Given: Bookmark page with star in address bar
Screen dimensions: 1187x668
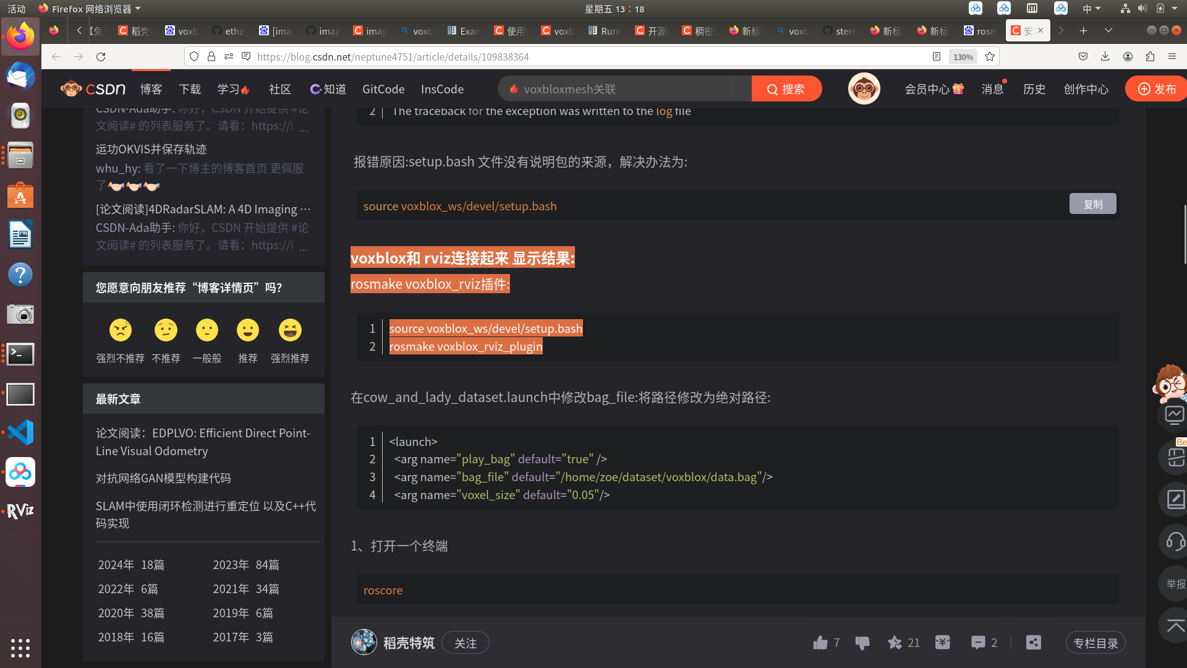Looking at the screenshot, I should point(990,56).
